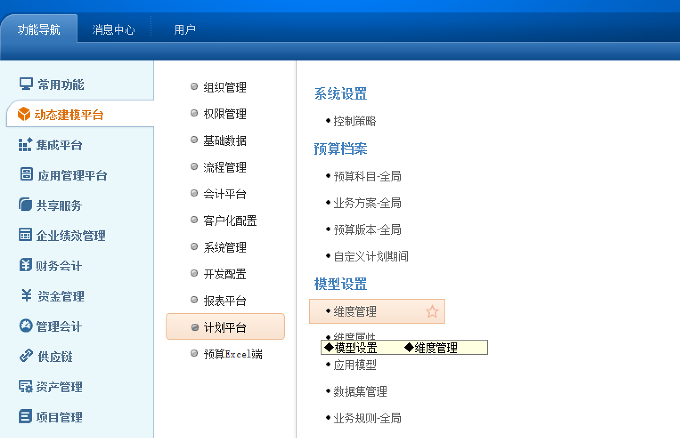Click the gauge icon beside 管理会计
680x438 pixels.
[x=26, y=325]
